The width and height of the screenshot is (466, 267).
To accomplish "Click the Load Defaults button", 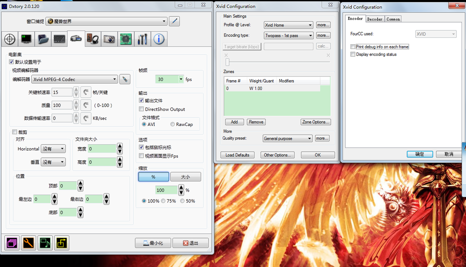I will [237, 155].
